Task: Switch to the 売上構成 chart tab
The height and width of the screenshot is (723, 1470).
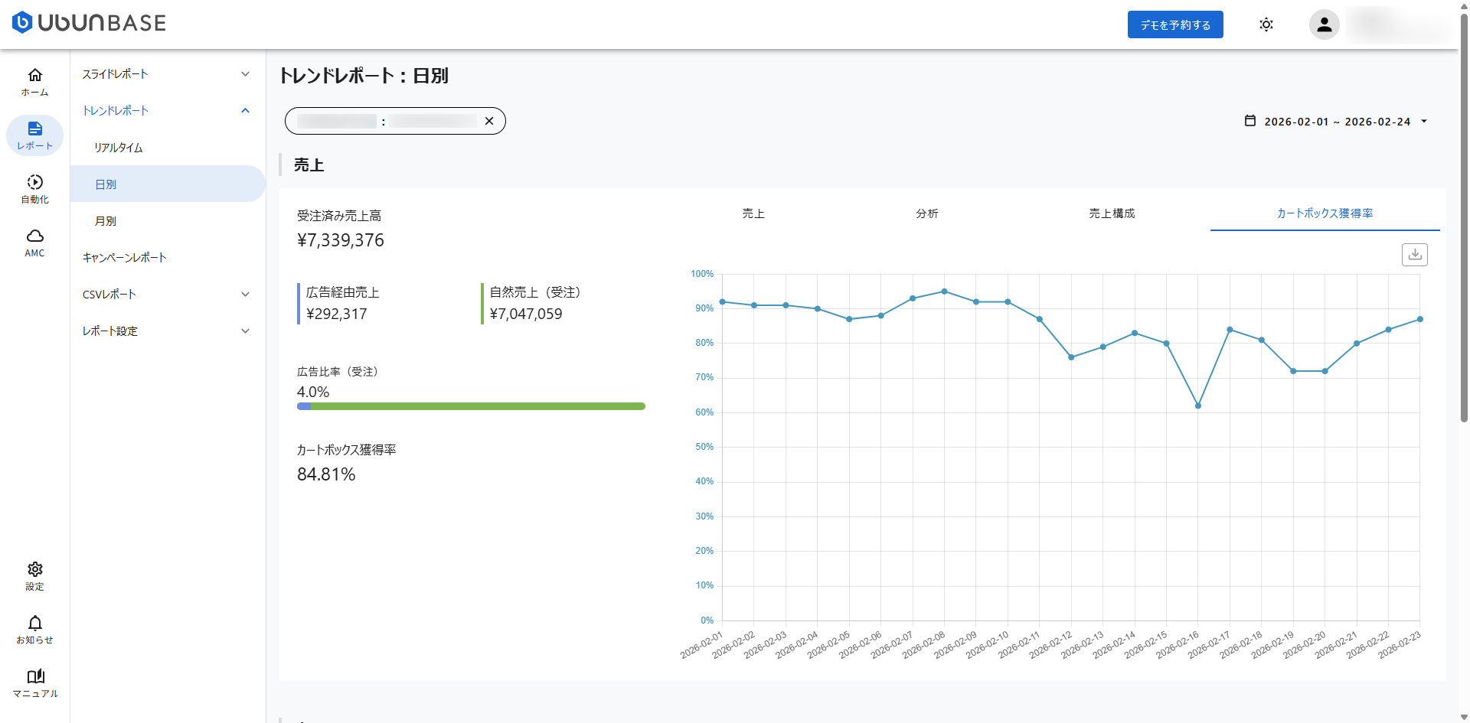Action: (1112, 213)
